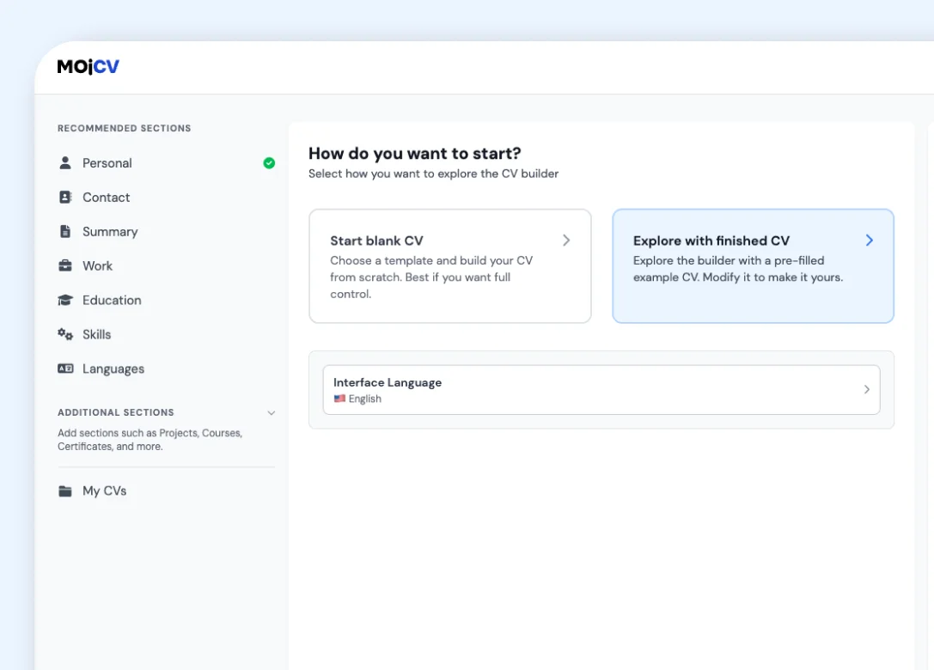934x670 pixels.
Task: Click the green checkmark next to Personal
Action: (269, 162)
